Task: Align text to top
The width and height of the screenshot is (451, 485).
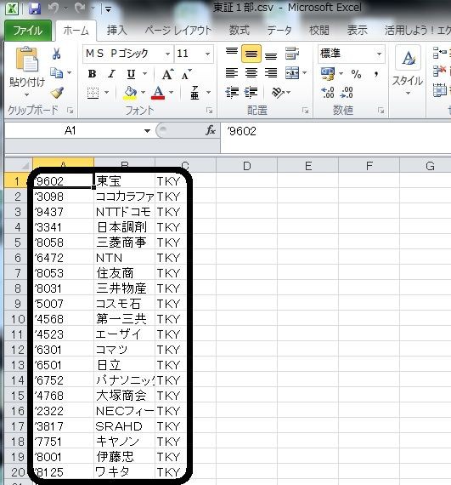Action: 232,53
